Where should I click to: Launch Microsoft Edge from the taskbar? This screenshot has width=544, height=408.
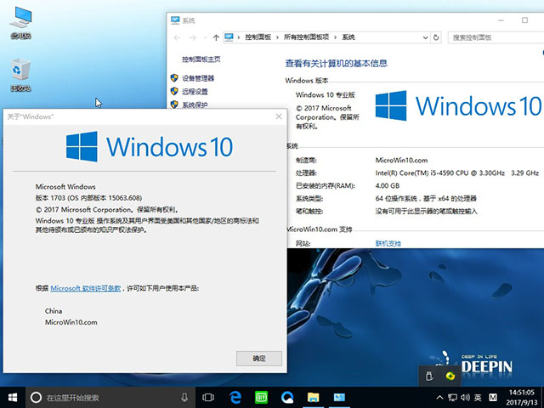tap(235, 397)
